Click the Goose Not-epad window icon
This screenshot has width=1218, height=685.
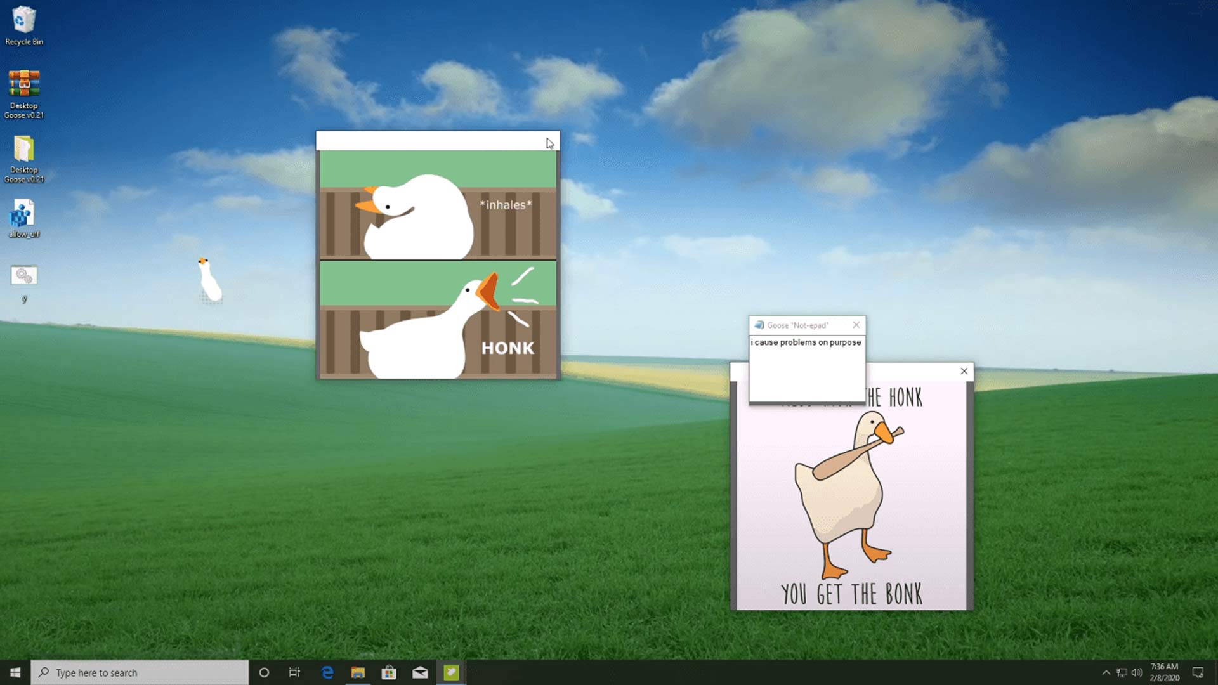click(759, 325)
